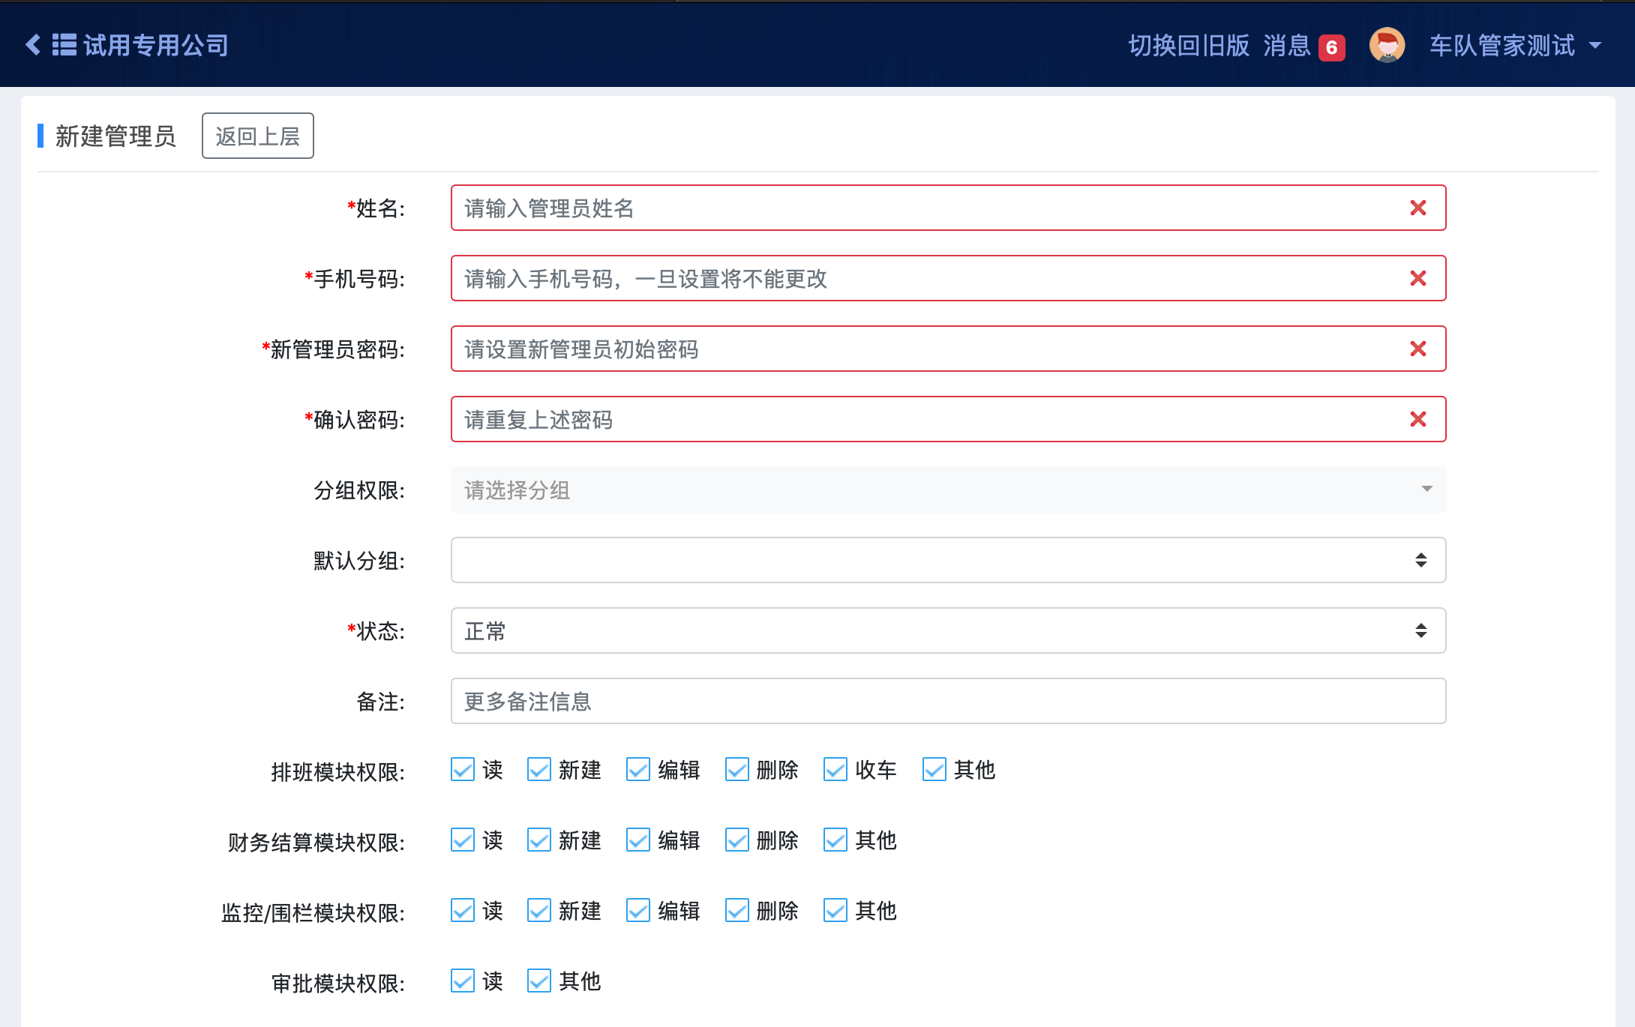Open the list menu icon beside 试用专用公司

click(64, 45)
